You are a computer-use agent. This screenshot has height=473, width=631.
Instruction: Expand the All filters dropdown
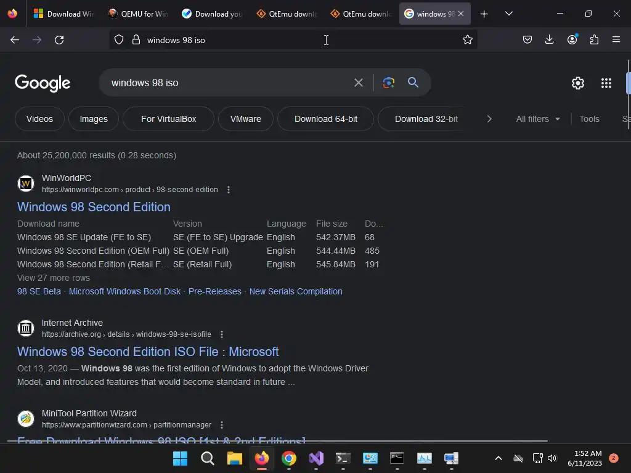click(x=537, y=119)
